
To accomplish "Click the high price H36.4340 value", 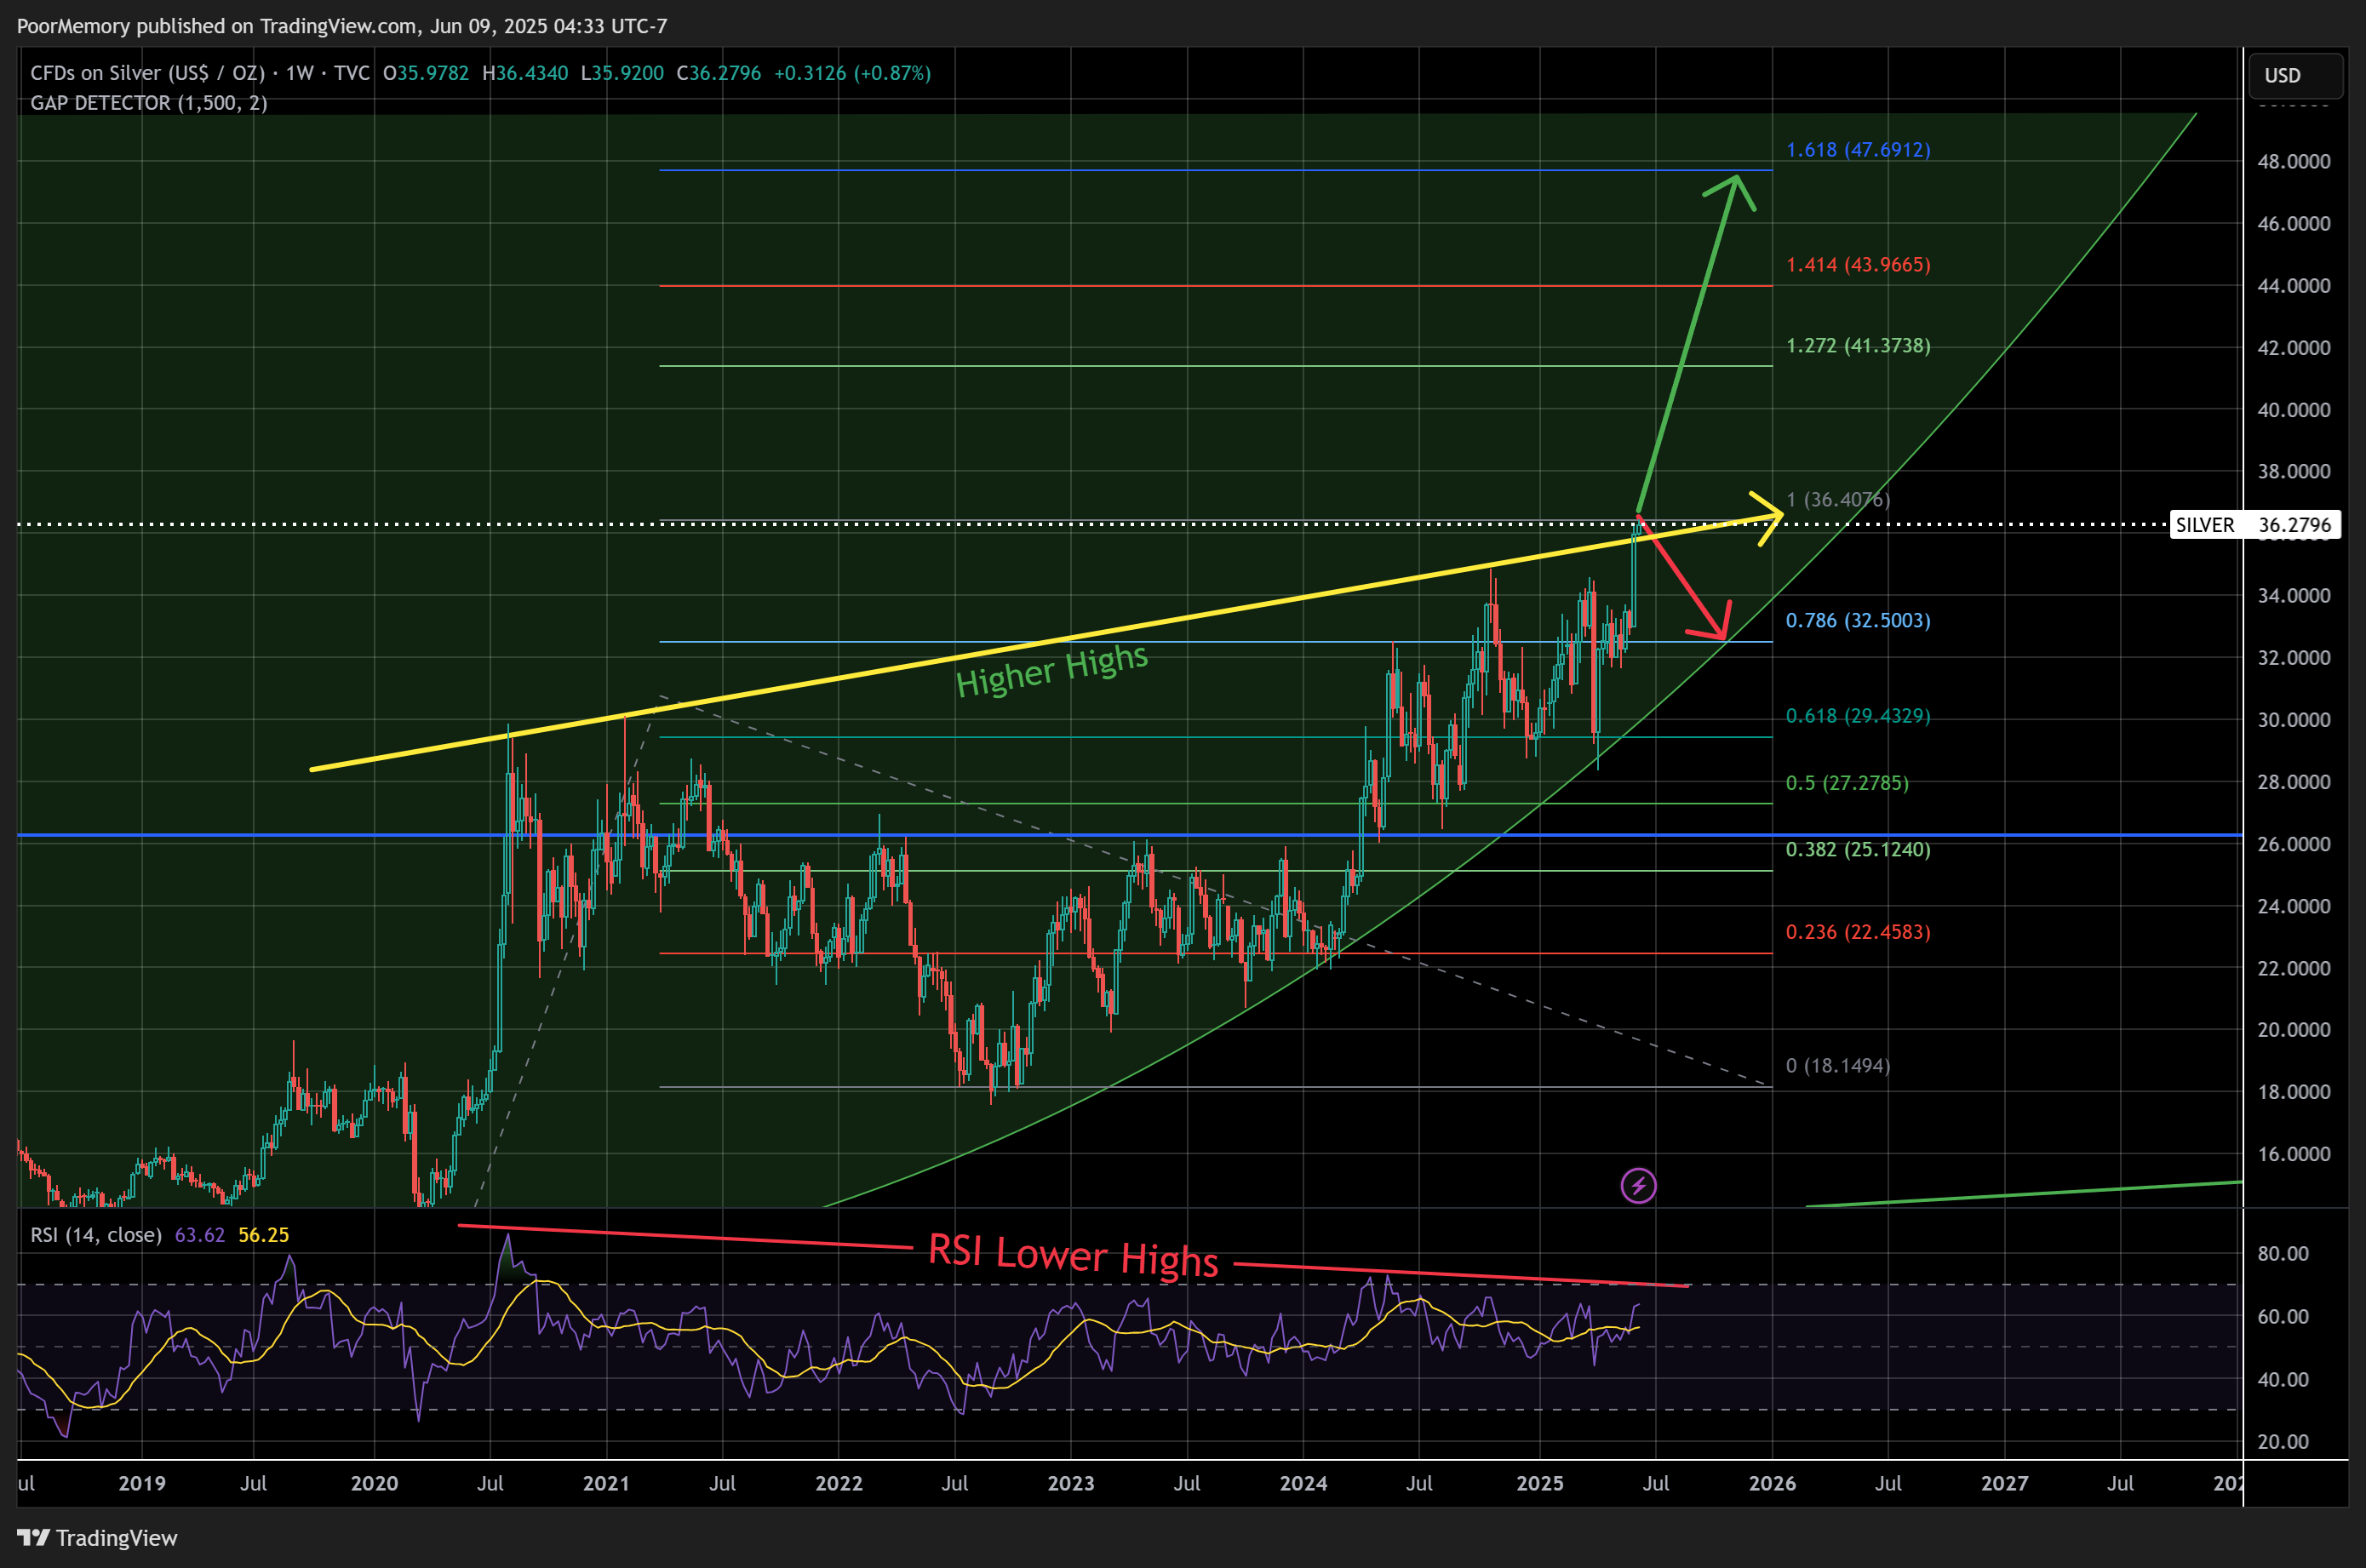I will [x=525, y=73].
